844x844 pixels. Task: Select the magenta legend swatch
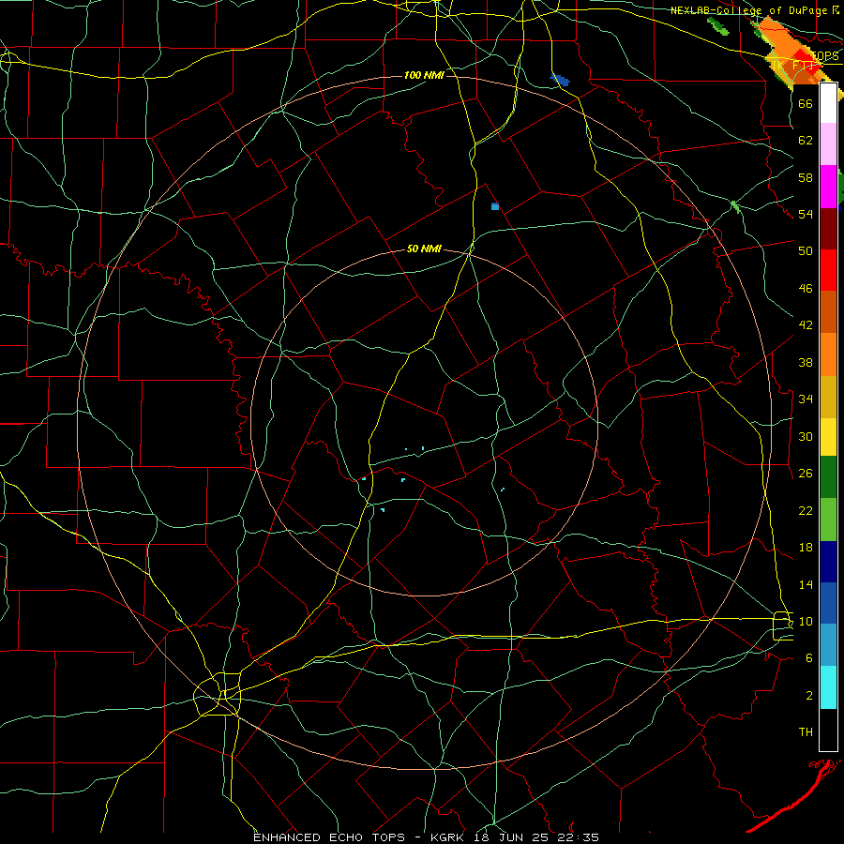pos(828,187)
